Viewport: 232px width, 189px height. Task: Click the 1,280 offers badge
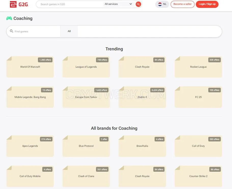click(45, 60)
